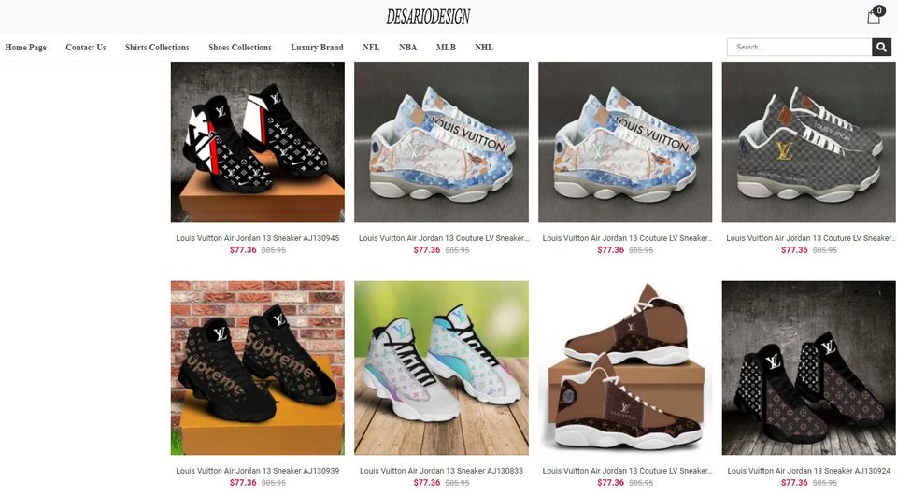Open the shopping cart icon
This screenshot has height=495, width=897.
click(875, 16)
